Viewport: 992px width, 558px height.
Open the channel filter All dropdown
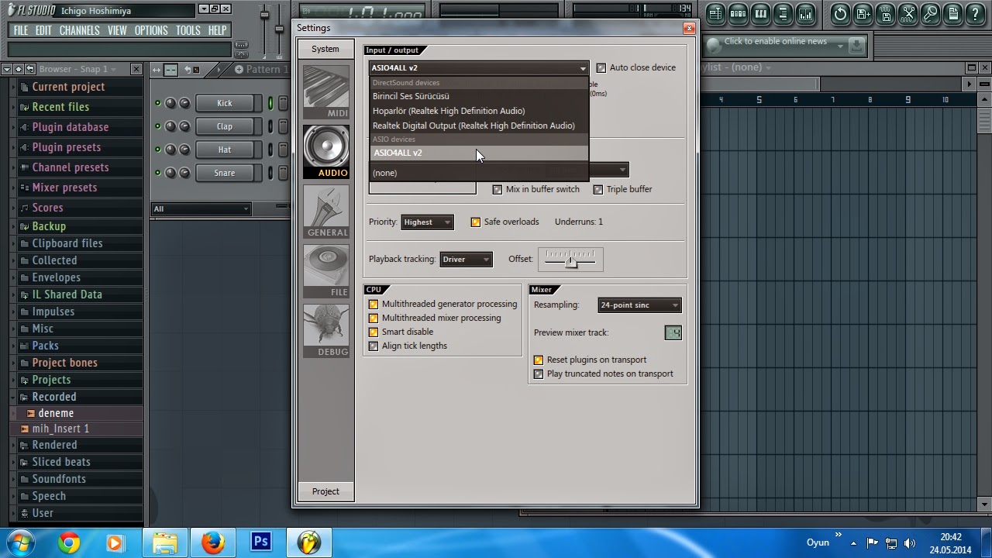pyautogui.click(x=201, y=208)
